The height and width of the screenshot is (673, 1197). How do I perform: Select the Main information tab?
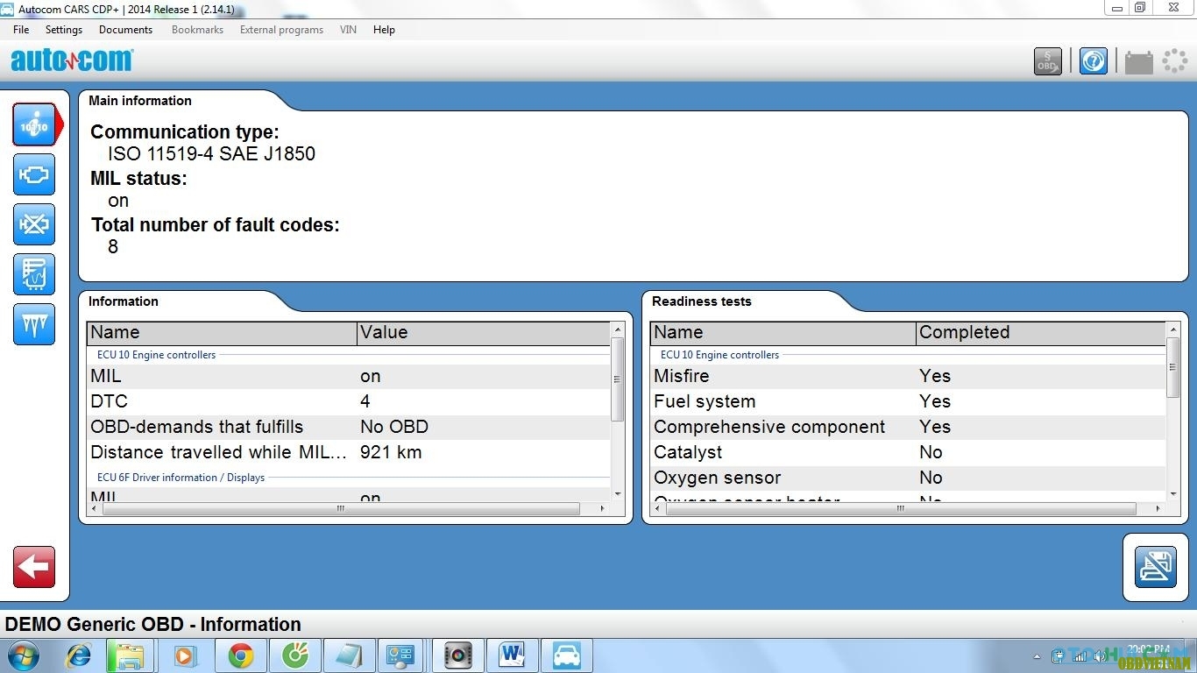[x=140, y=101]
